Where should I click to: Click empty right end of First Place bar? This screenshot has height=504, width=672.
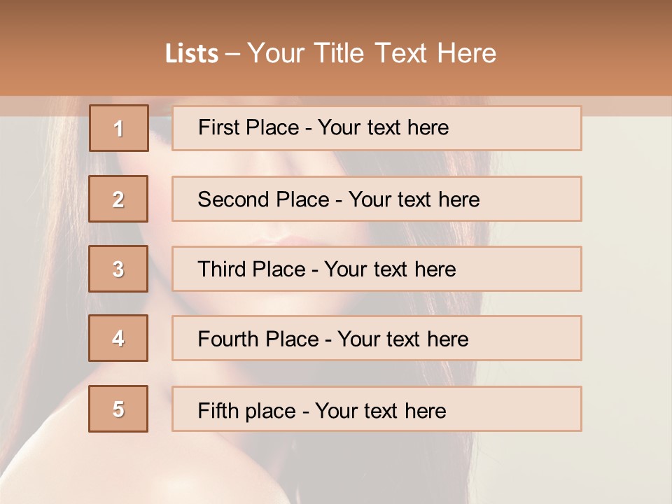coord(532,128)
